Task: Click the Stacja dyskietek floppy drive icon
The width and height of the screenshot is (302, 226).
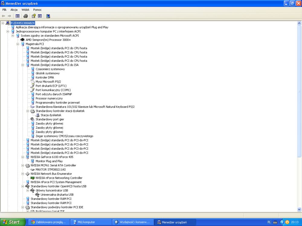Action: (37, 115)
